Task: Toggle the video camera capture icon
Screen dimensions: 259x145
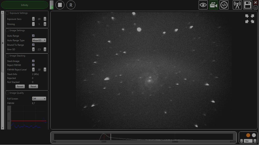Action: coord(213,5)
